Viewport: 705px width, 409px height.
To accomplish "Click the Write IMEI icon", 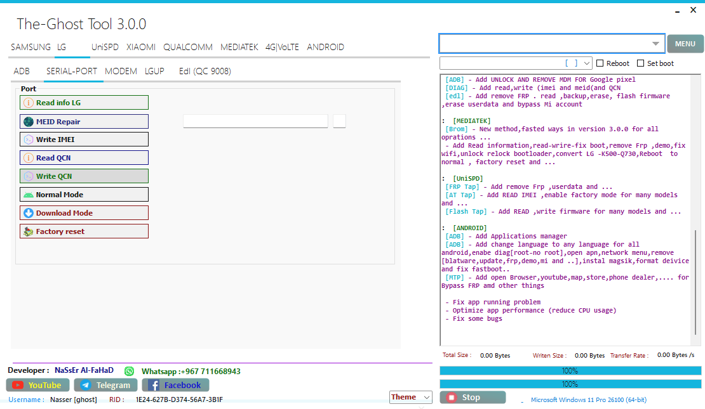I will [x=28, y=140].
